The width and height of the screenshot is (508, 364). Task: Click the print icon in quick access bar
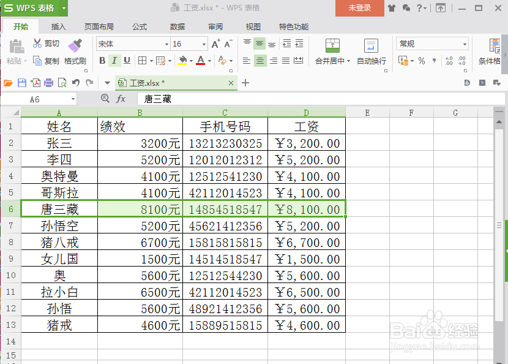click(49, 83)
